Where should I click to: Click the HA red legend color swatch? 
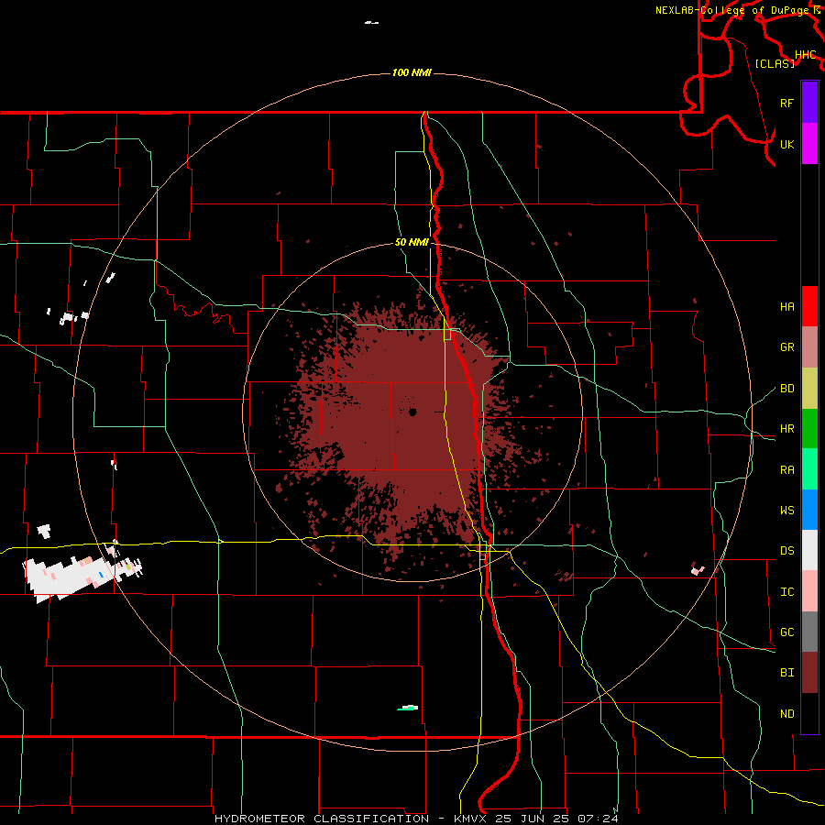pyautogui.click(x=809, y=306)
